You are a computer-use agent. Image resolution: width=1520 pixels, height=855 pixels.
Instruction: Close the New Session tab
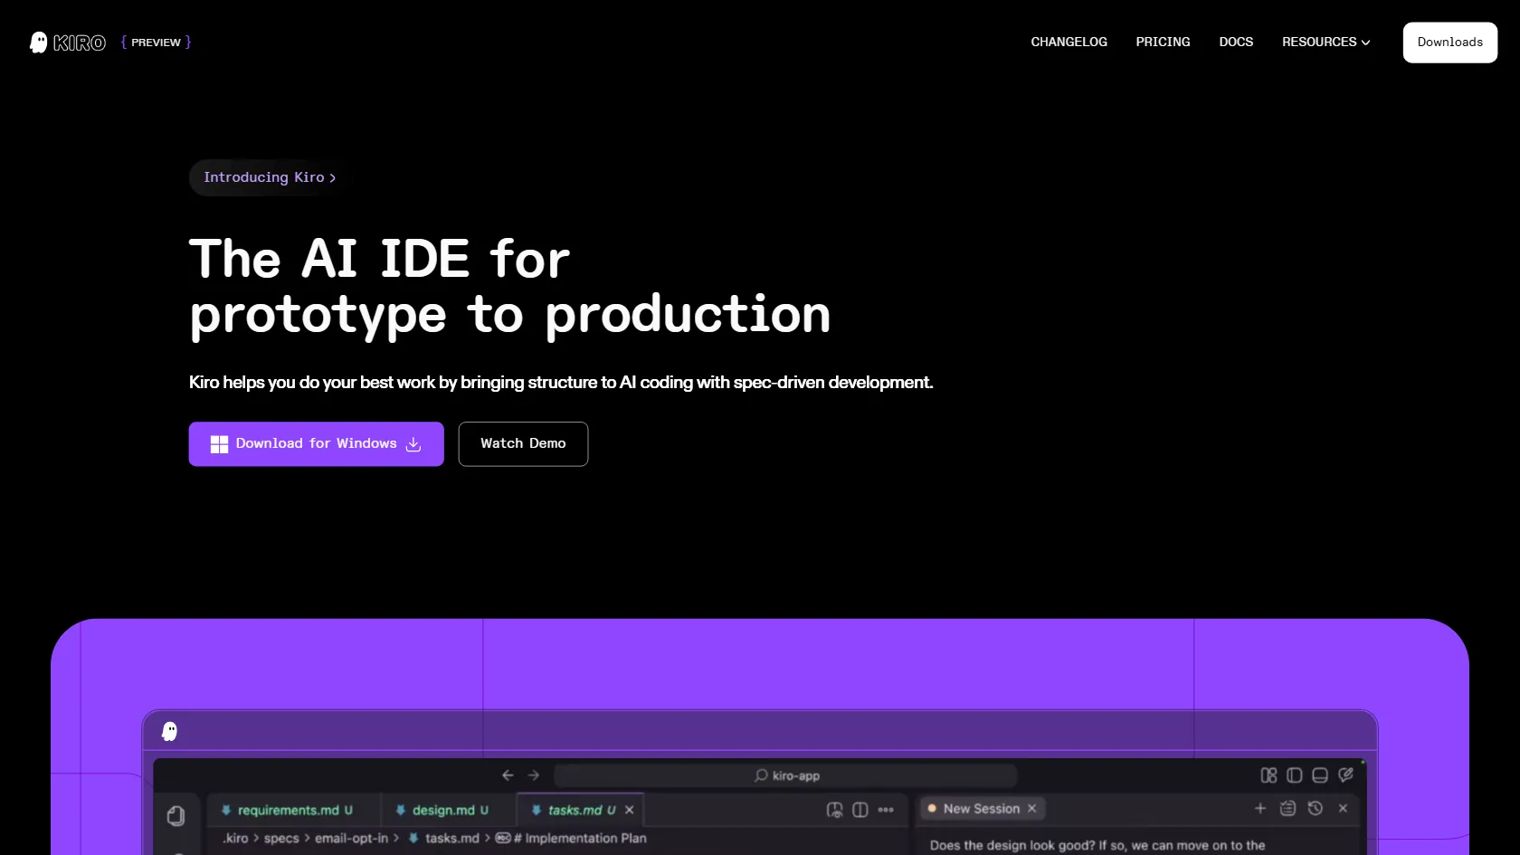[1031, 809]
